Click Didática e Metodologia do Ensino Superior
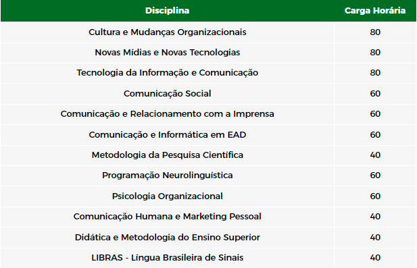This screenshot has width=417, height=268. 168,237
